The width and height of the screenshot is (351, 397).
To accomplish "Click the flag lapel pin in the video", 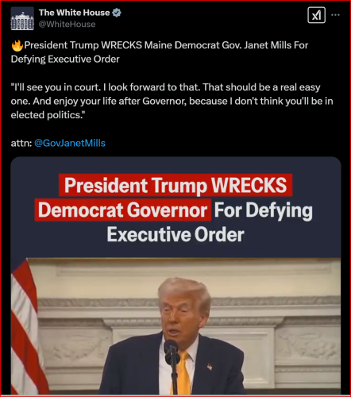I will (210, 367).
